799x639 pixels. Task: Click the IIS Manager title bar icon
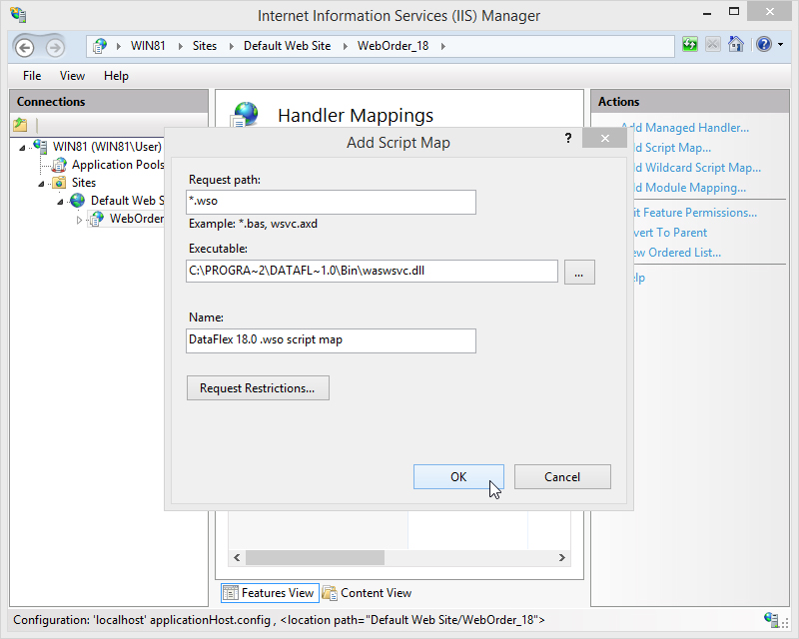coord(18,15)
